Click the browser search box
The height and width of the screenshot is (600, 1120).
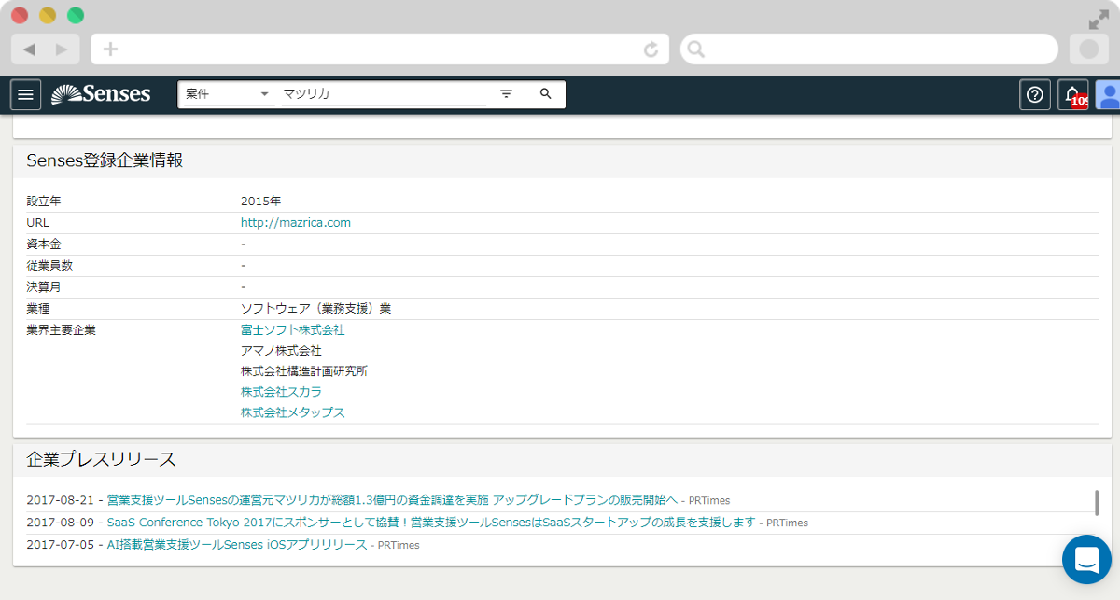(869, 49)
